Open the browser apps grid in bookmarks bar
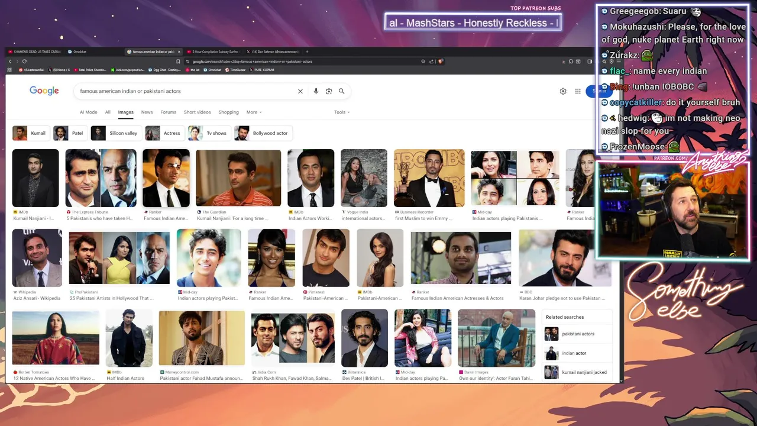This screenshot has width=757, height=426. [x=9, y=70]
